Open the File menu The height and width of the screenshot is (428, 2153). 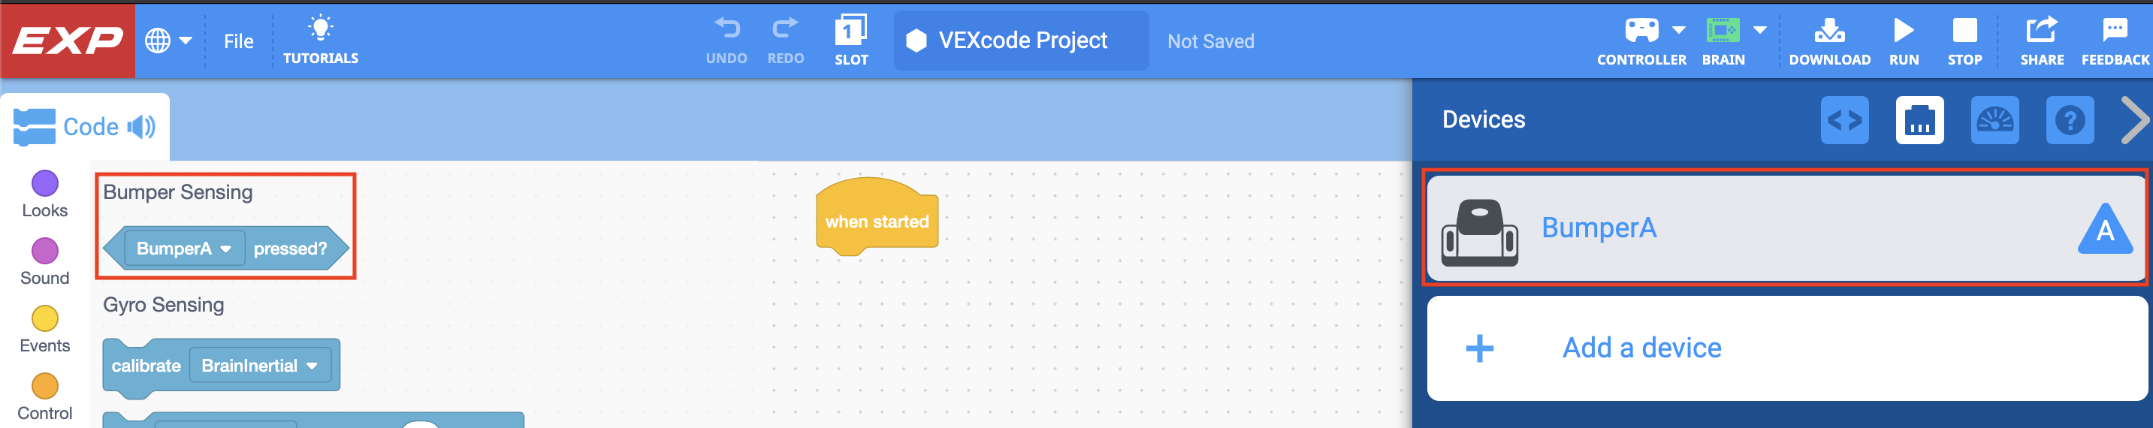coord(238,41)
